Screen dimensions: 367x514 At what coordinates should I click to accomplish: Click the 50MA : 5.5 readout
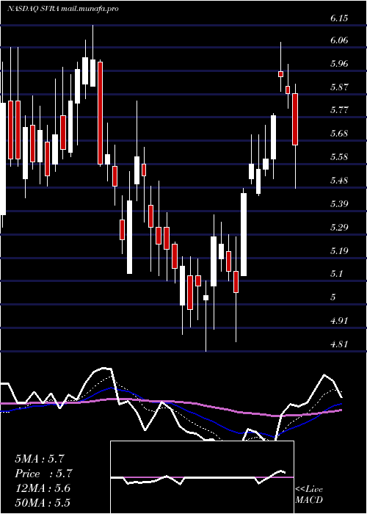pos(43,503)
